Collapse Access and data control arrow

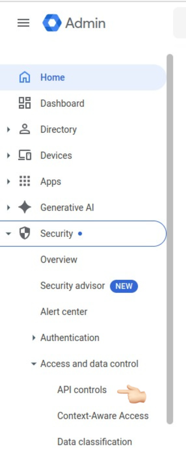(x=34, y=364)
